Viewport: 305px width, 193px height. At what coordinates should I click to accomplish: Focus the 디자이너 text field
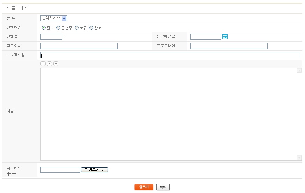[x=79, y=46]
